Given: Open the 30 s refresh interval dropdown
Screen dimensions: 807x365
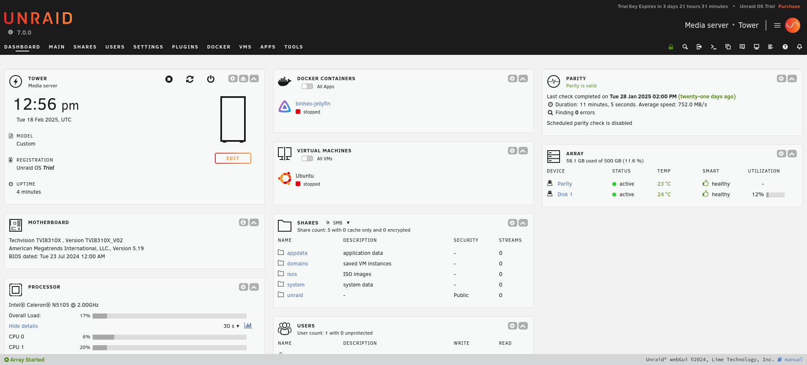Looking at the screenshot, I should [231, 326].
